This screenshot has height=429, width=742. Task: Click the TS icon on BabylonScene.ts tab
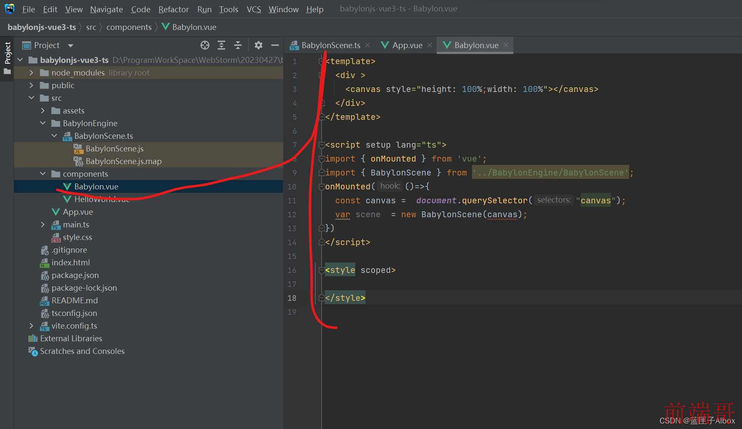coord(294,46)
